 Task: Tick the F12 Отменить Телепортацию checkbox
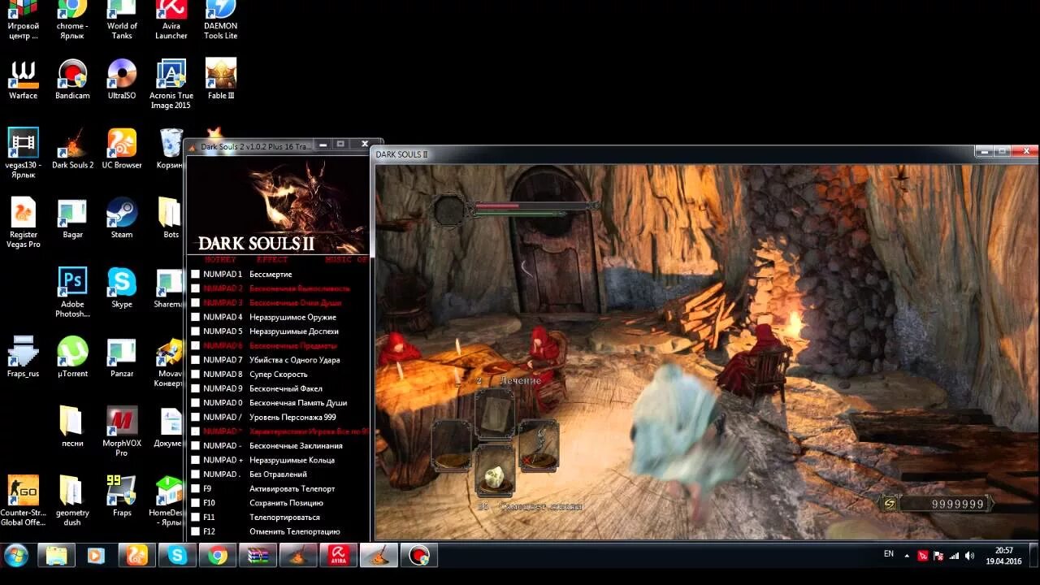(195, 531)
